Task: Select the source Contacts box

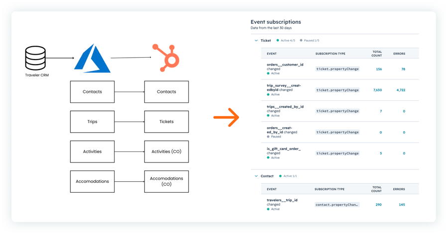Action: 92,92
